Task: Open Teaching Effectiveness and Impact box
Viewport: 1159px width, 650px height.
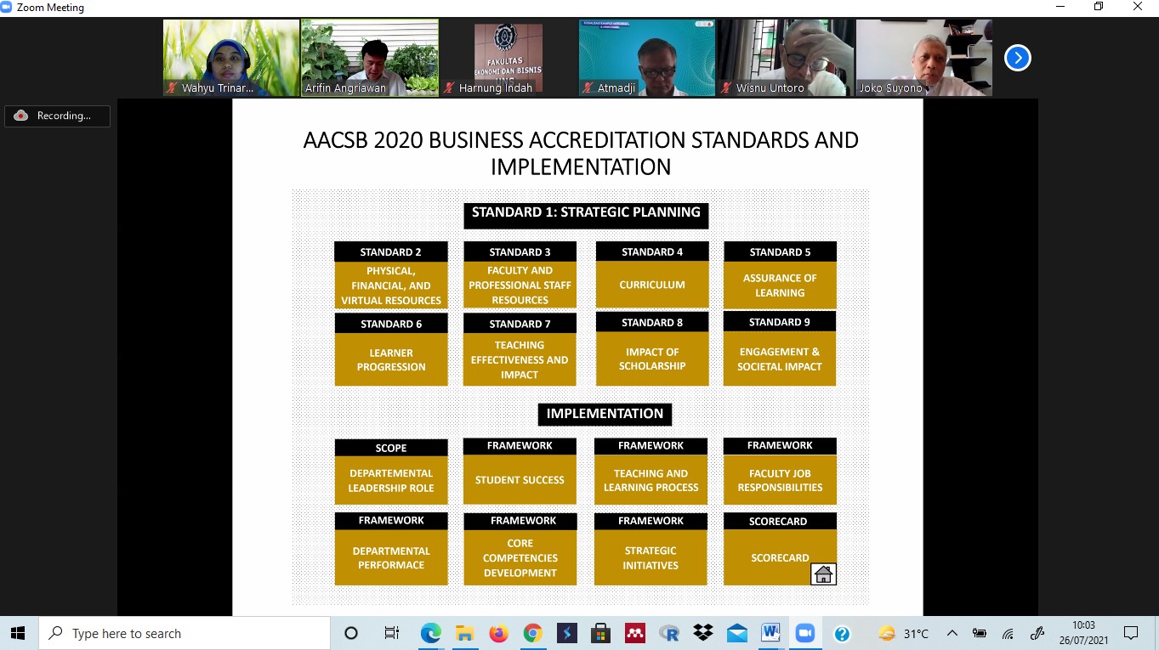Action: pyautogui.click(x=520, y=359)
